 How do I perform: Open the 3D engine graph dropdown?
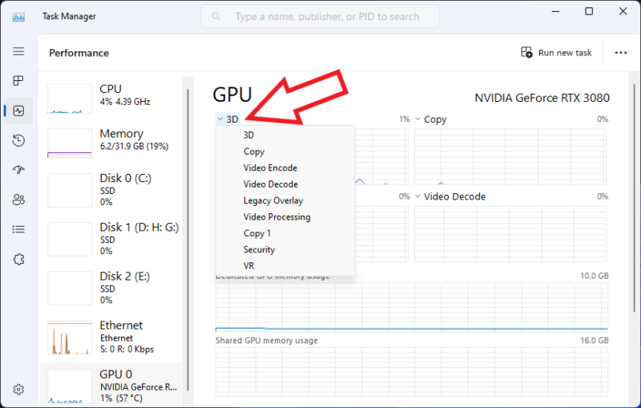[228, 119]
